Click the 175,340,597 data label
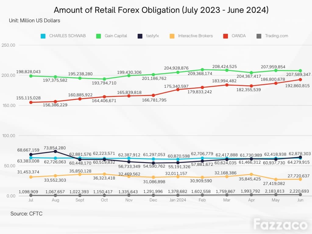The width and height of the screenshot is (312, 234). tap(176, 86)
